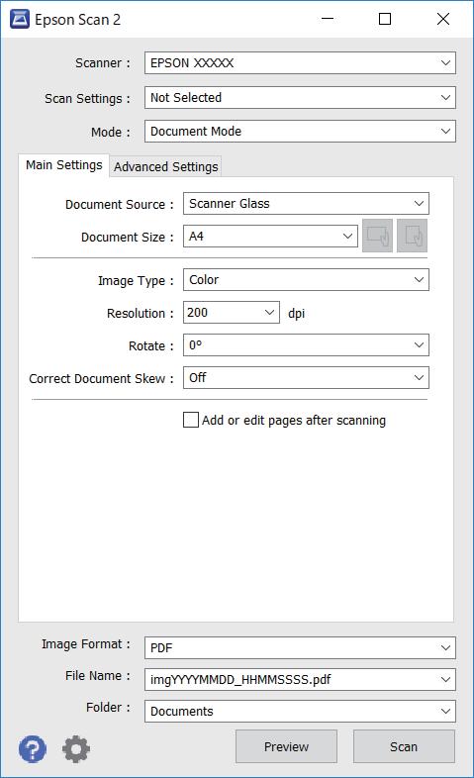
Task: Open the Help question mark icon
Action: pyautogui.click(x=33, y=748)
